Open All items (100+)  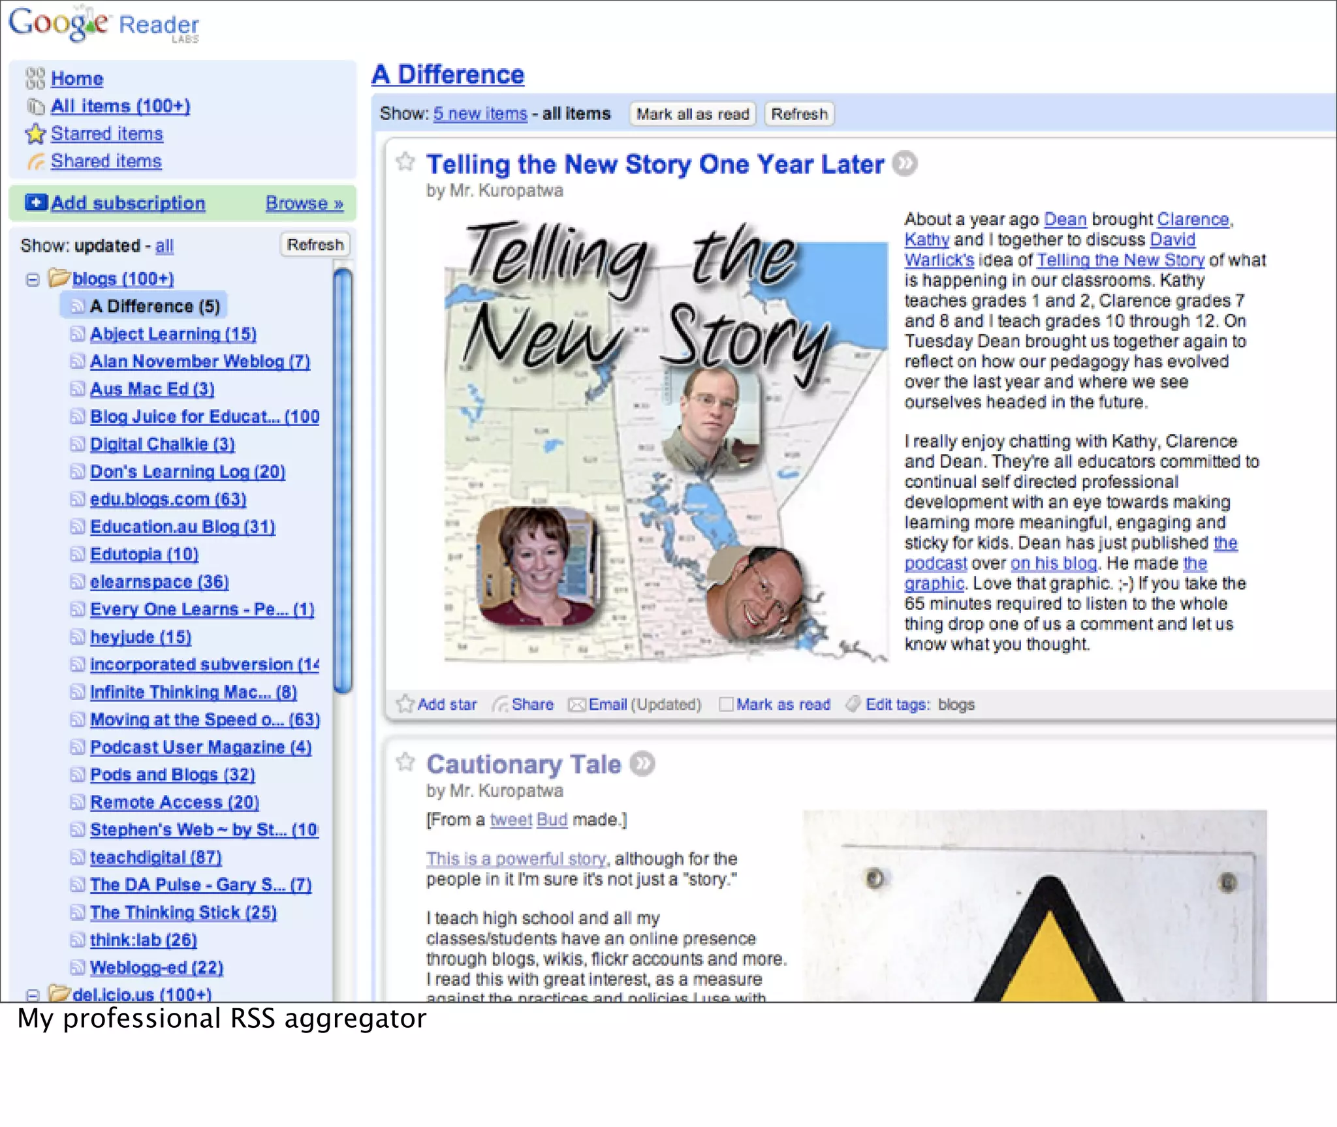pyautogui.click(x=121, y=106)
